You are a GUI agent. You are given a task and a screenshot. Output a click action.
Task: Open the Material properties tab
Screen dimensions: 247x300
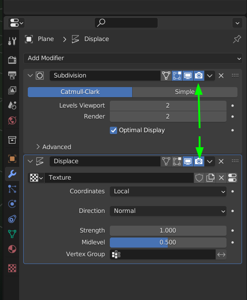[12, 249]
